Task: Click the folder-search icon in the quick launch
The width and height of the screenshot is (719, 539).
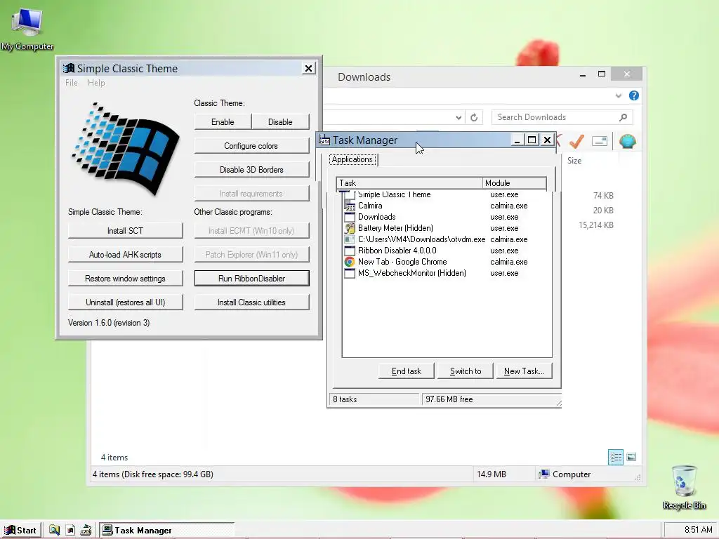Action: point(54,531)
